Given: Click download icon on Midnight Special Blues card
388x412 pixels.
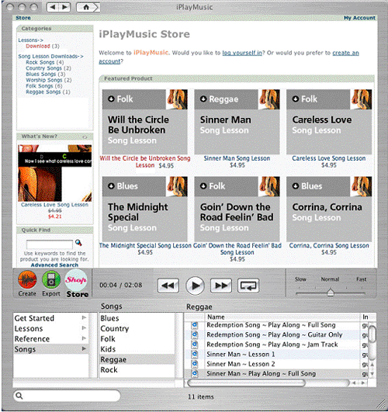Looking at the screenshot, I should coord(111,185).
